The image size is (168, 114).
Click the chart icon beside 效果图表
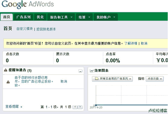click(x=92, y=71)
